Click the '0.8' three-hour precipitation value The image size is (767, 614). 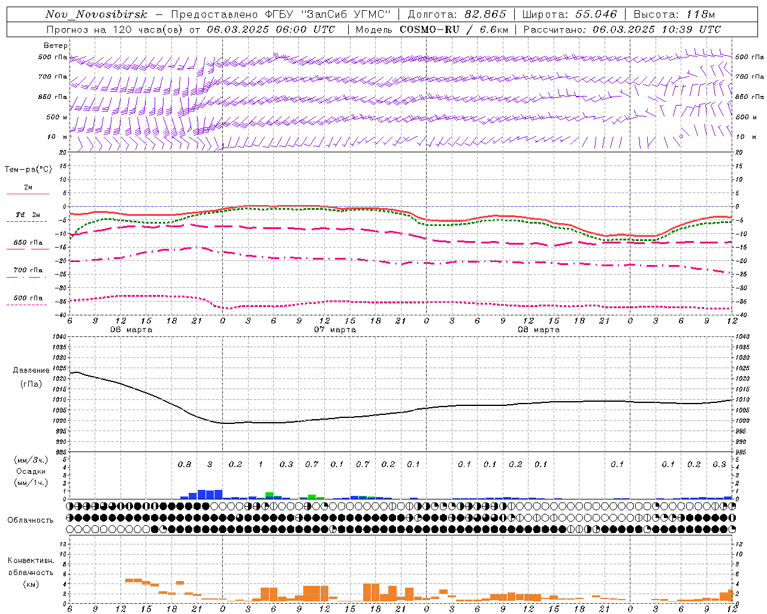pos(185,464)
